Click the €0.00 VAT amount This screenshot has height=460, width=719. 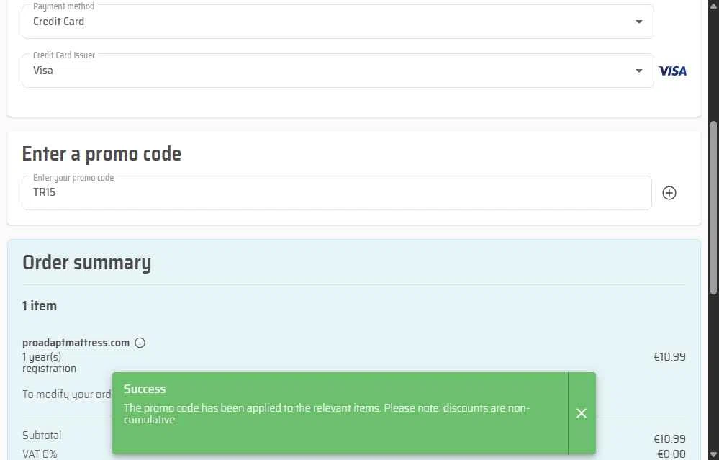[671, 454]
